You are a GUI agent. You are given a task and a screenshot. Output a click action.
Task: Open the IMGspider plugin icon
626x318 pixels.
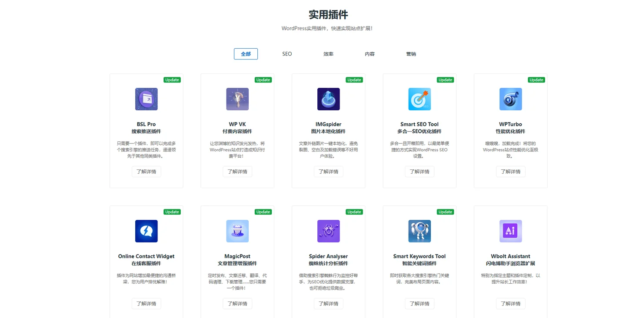tap(329, 99)
